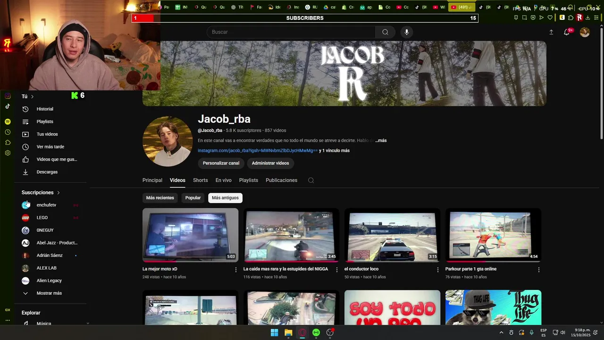Click the search magnifier button
This screenshot has width=604, height=340.
coord(385,32)
